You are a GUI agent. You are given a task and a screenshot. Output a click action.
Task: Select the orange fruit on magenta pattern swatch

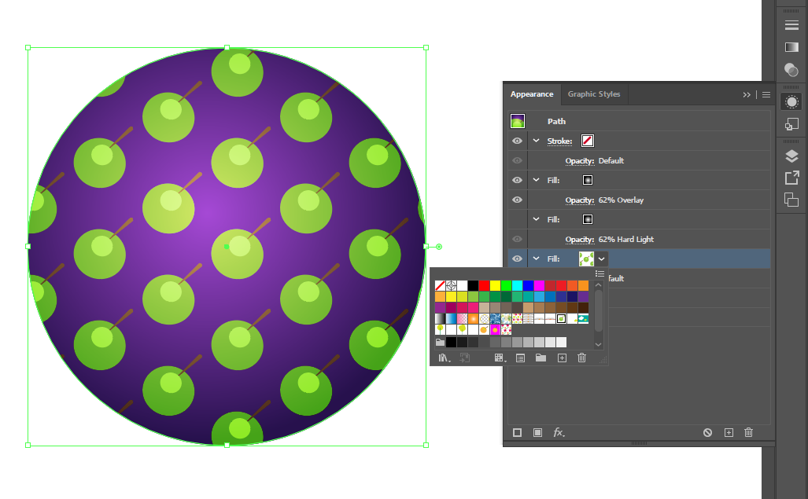[x=495, y=330]
